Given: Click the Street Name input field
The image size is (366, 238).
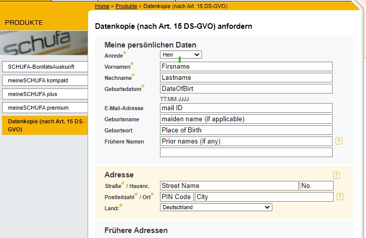Looking at the screenshot, I should (x=229, y=186).
